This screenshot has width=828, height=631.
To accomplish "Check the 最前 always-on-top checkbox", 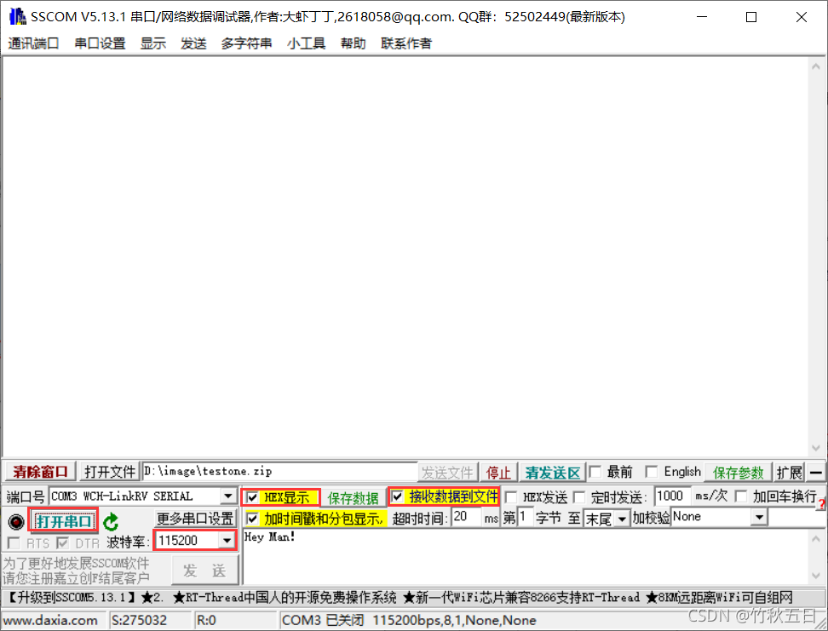I will click(594, 471).
